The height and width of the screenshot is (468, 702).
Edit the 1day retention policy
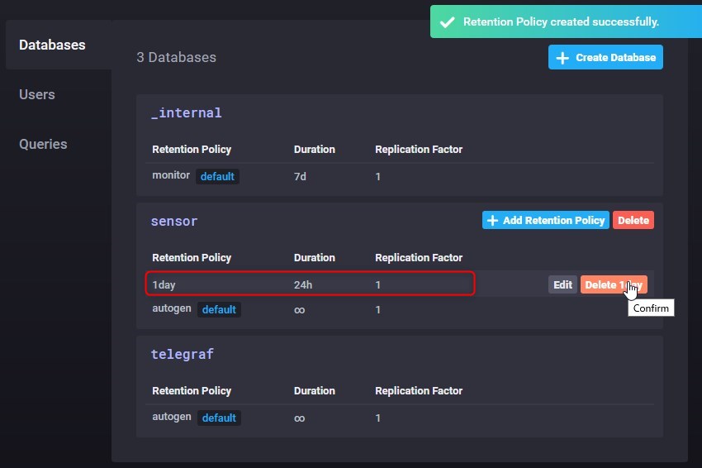click(562, 284)
